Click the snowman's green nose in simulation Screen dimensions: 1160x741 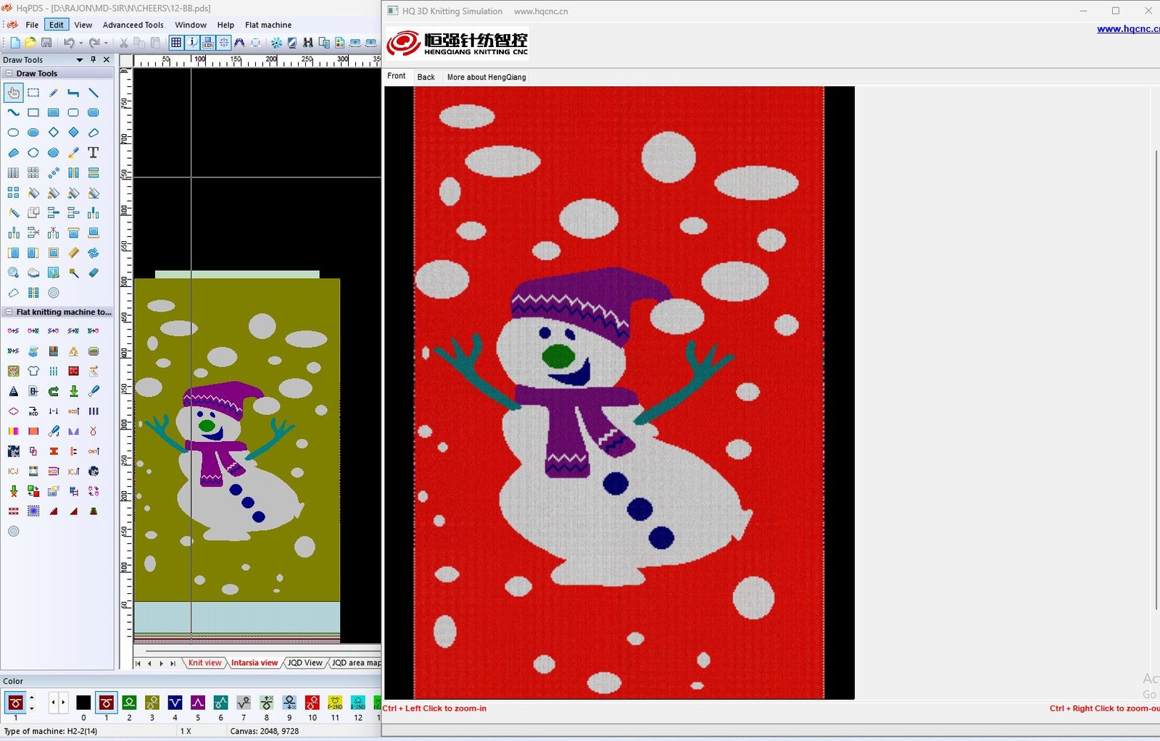558,355
